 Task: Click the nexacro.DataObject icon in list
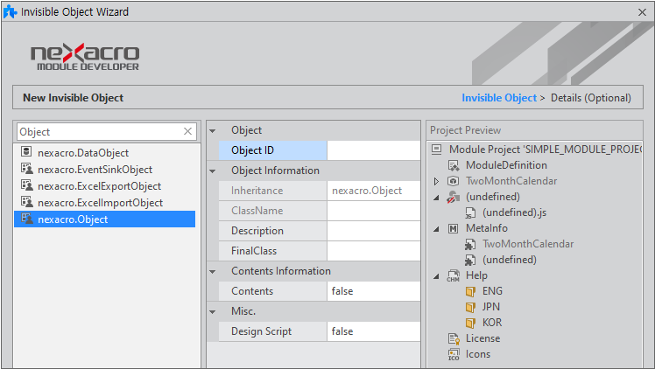[x=25, y=153]
